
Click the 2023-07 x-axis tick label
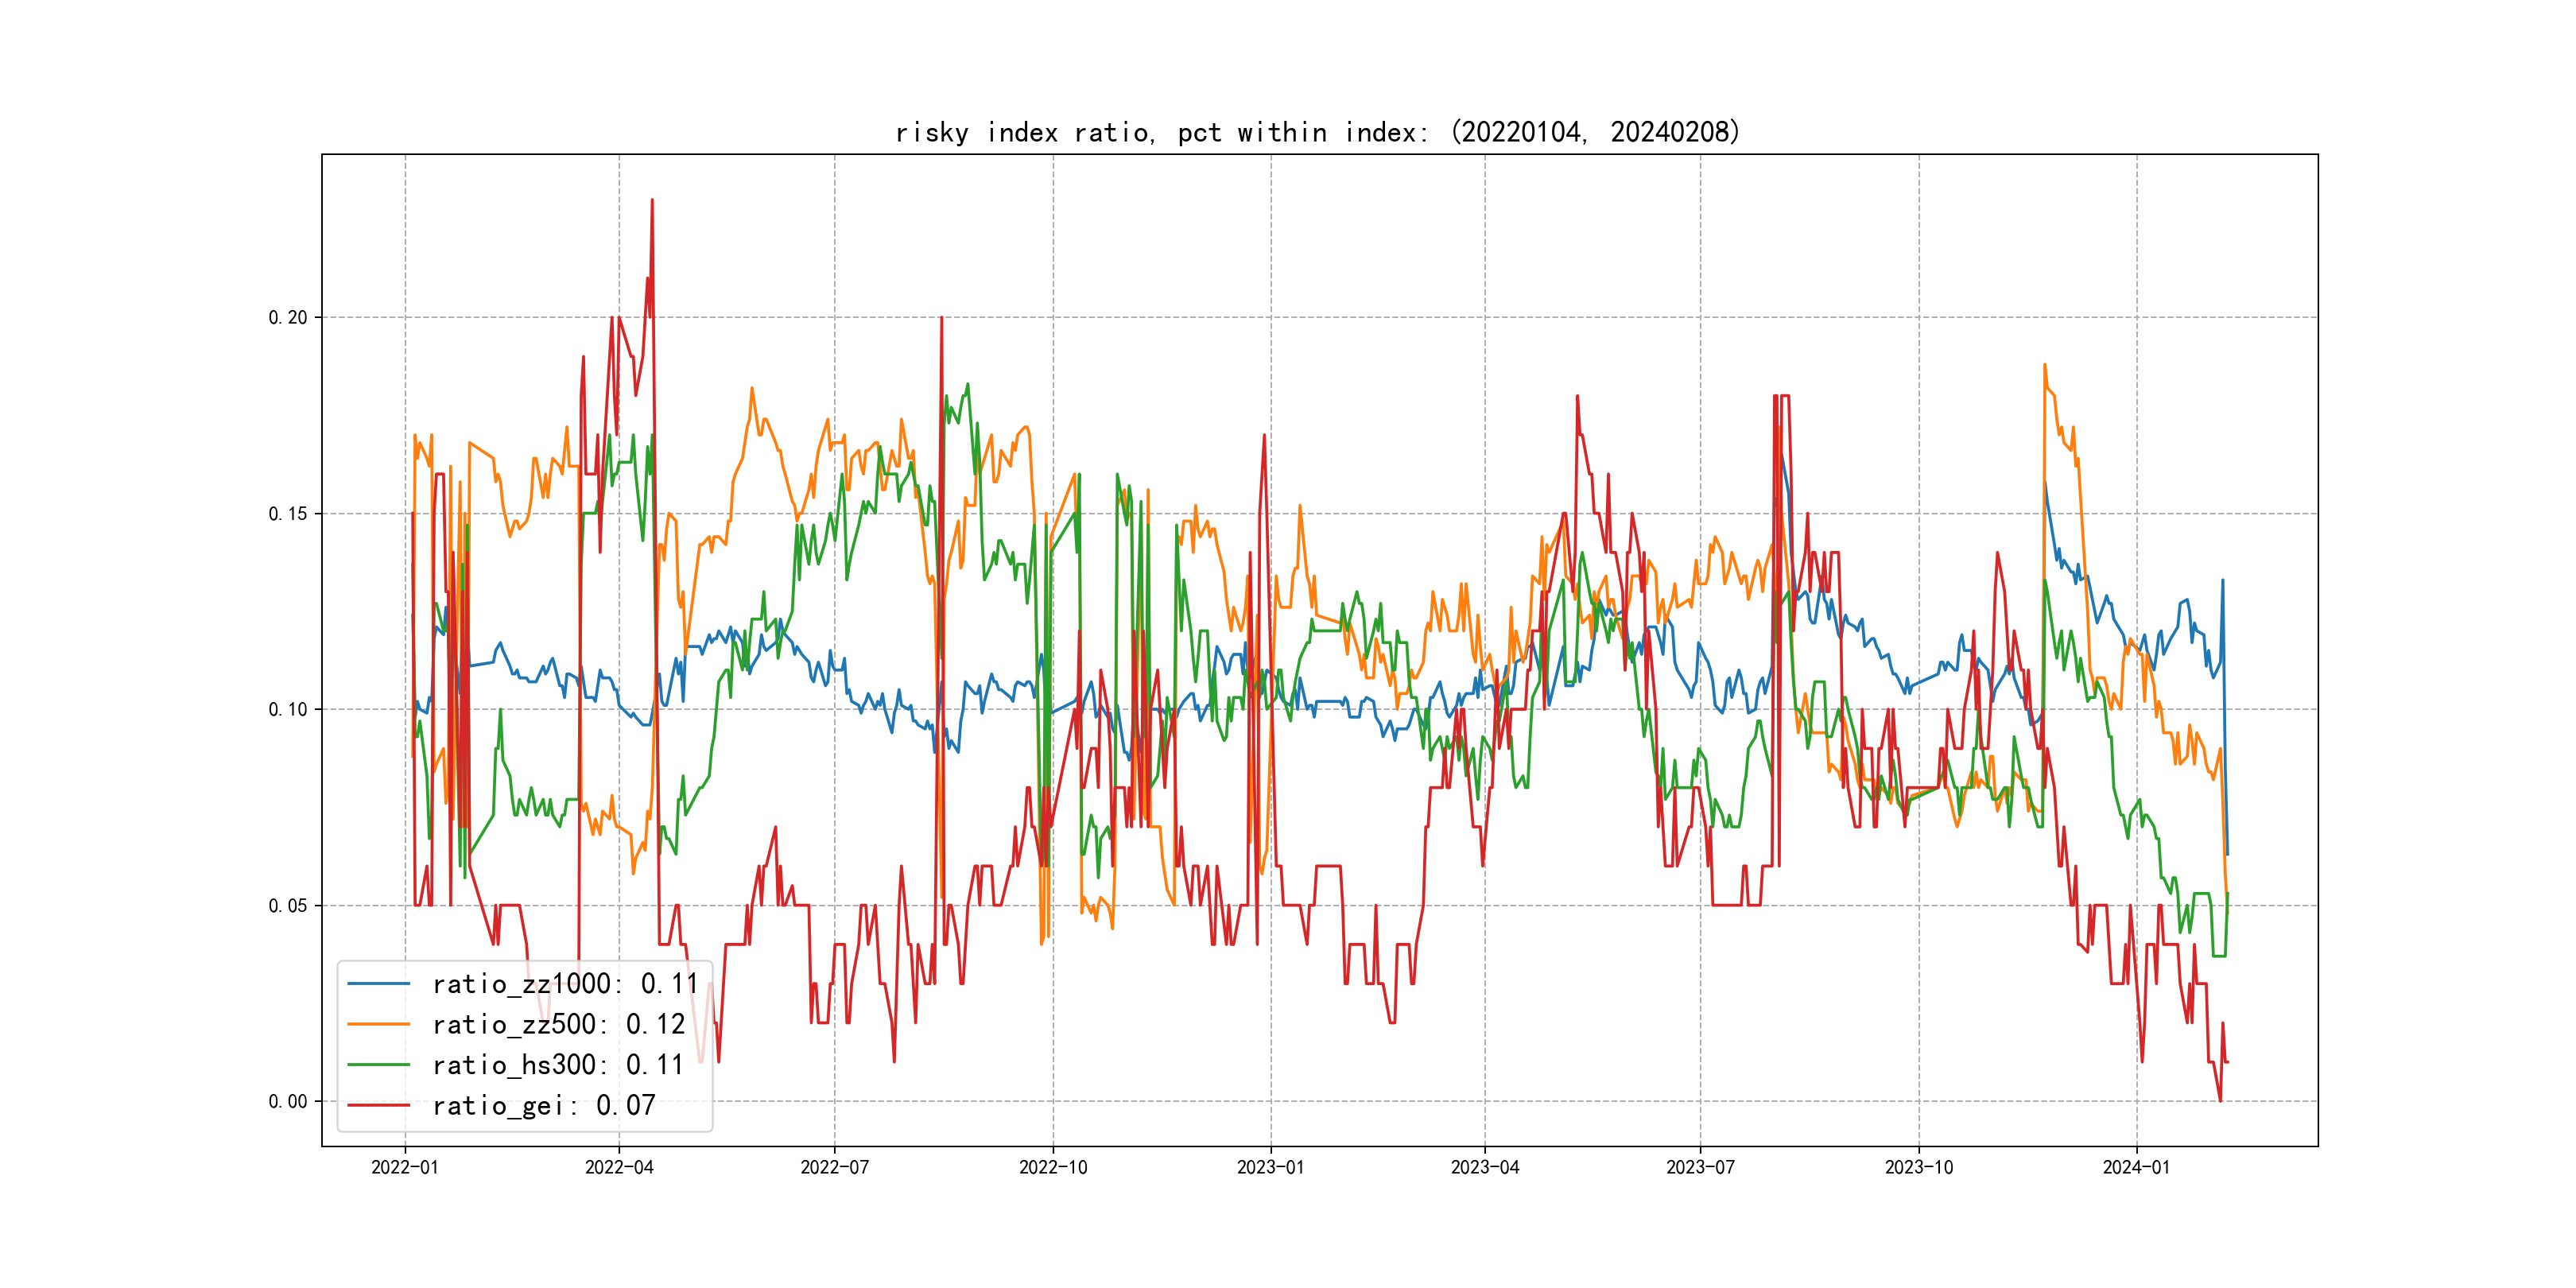click(1700, 1167)
